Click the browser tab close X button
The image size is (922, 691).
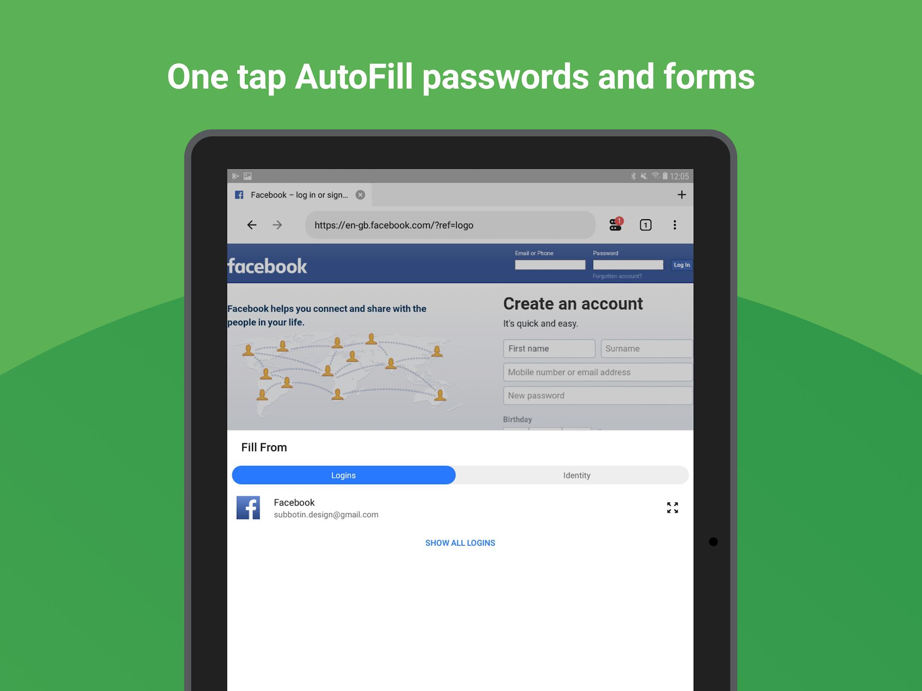point(361,194)
